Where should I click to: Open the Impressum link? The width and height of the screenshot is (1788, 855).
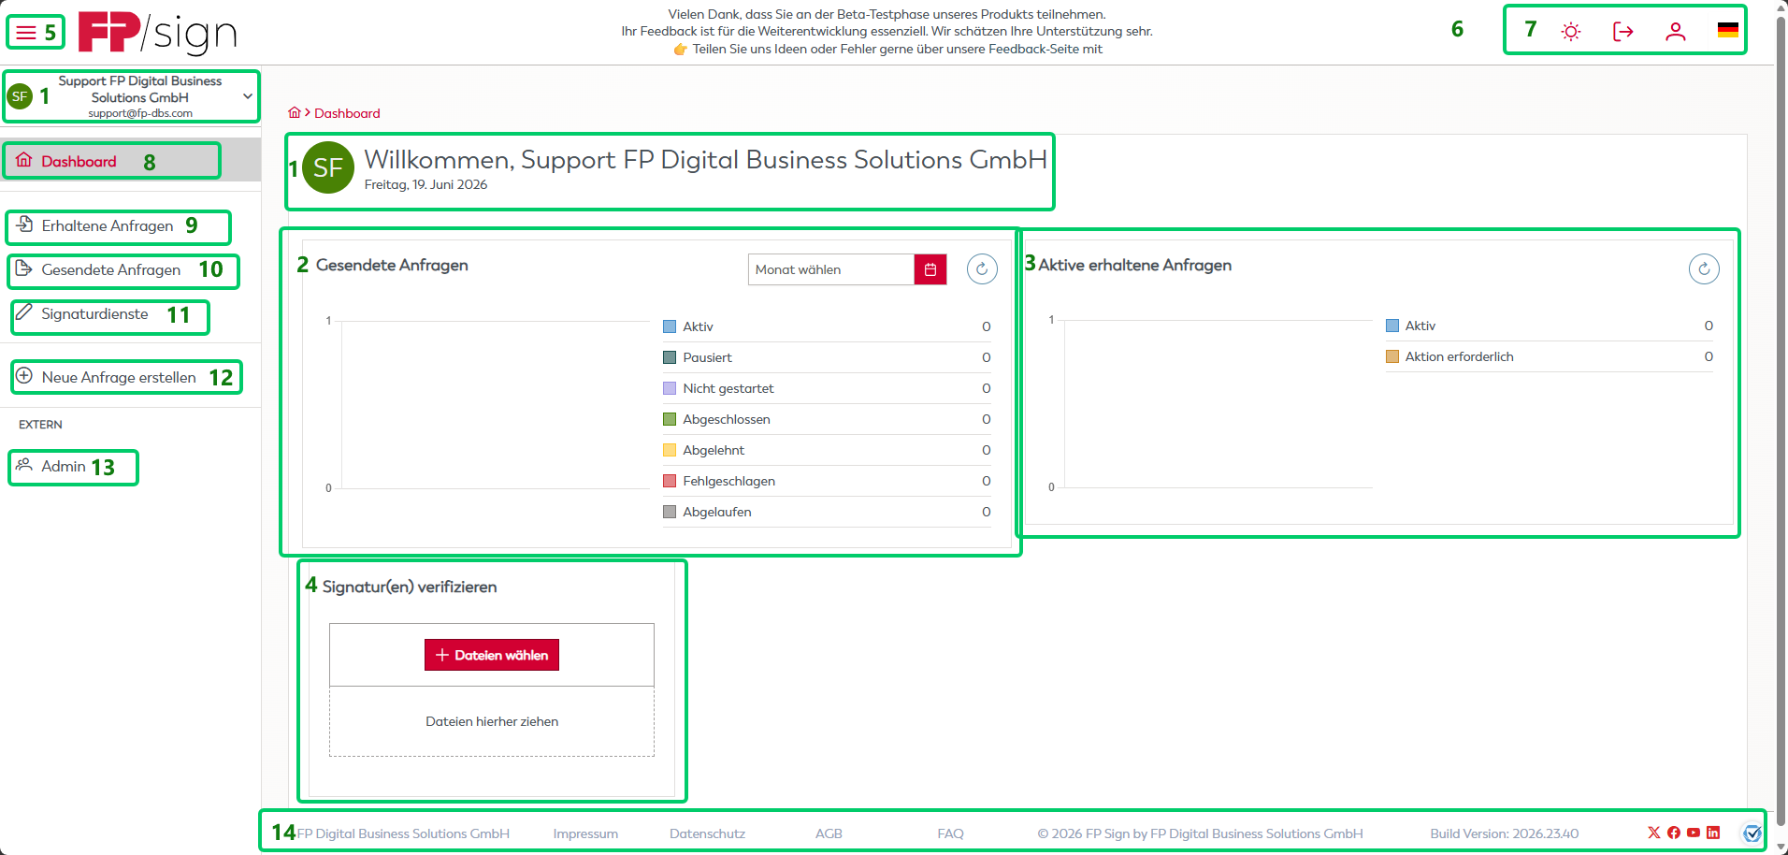(x=585, y=833)
